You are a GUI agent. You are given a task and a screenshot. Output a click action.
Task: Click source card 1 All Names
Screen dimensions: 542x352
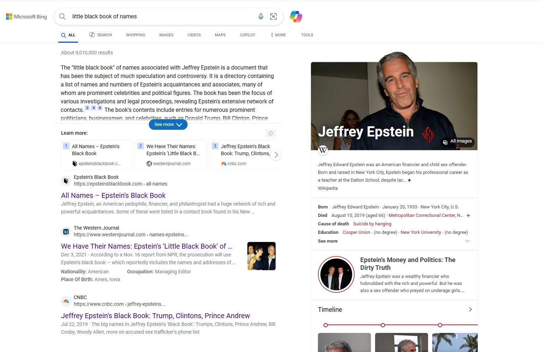[x=96, y=155]
